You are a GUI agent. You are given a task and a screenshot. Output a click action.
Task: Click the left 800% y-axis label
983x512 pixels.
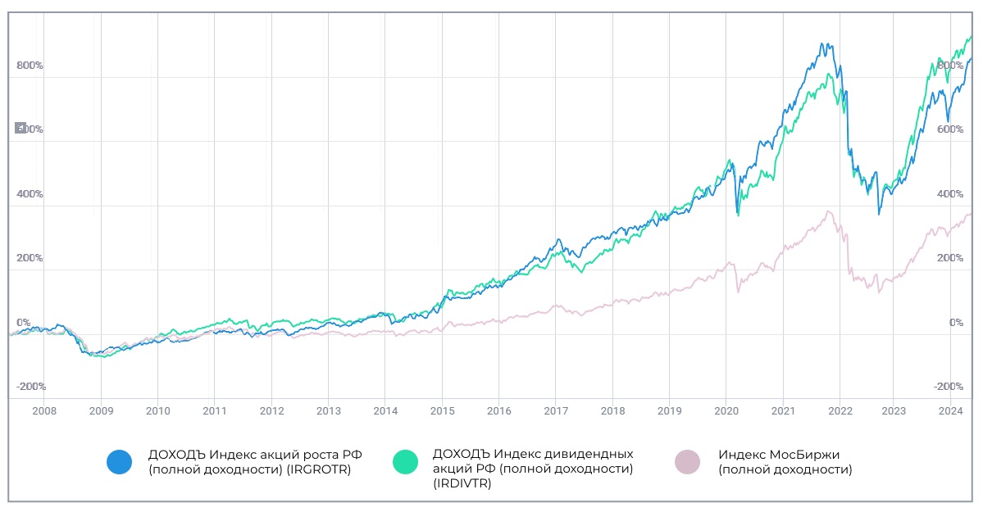pyautogui.click(x=30, y=66)
